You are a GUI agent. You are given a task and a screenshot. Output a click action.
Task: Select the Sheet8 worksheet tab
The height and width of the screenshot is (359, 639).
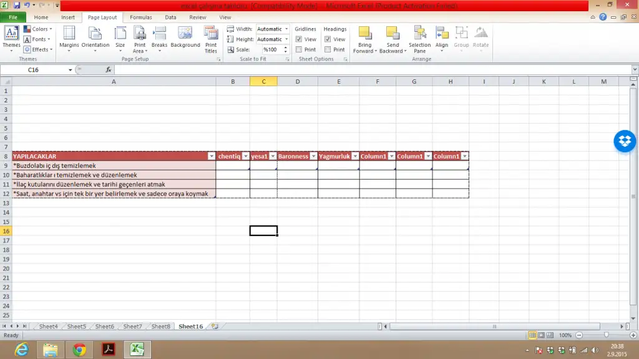click(160, 327)
